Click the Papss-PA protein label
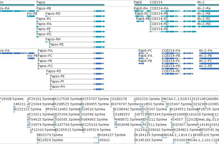Screen dimensions: 219x144 45,50
